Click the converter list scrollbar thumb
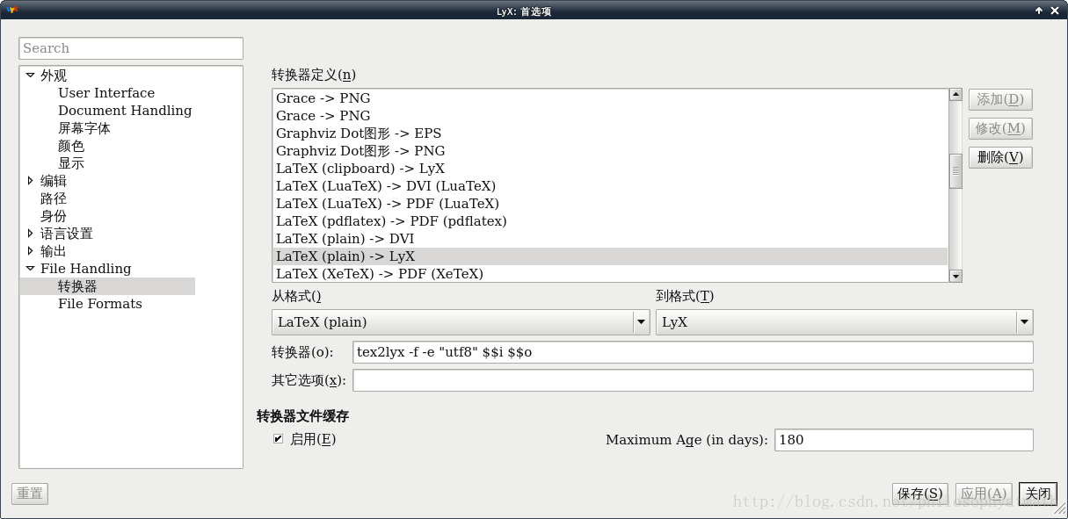Image resolution: width=1068 pixels, height=519 pixels. tap(955, 170)
